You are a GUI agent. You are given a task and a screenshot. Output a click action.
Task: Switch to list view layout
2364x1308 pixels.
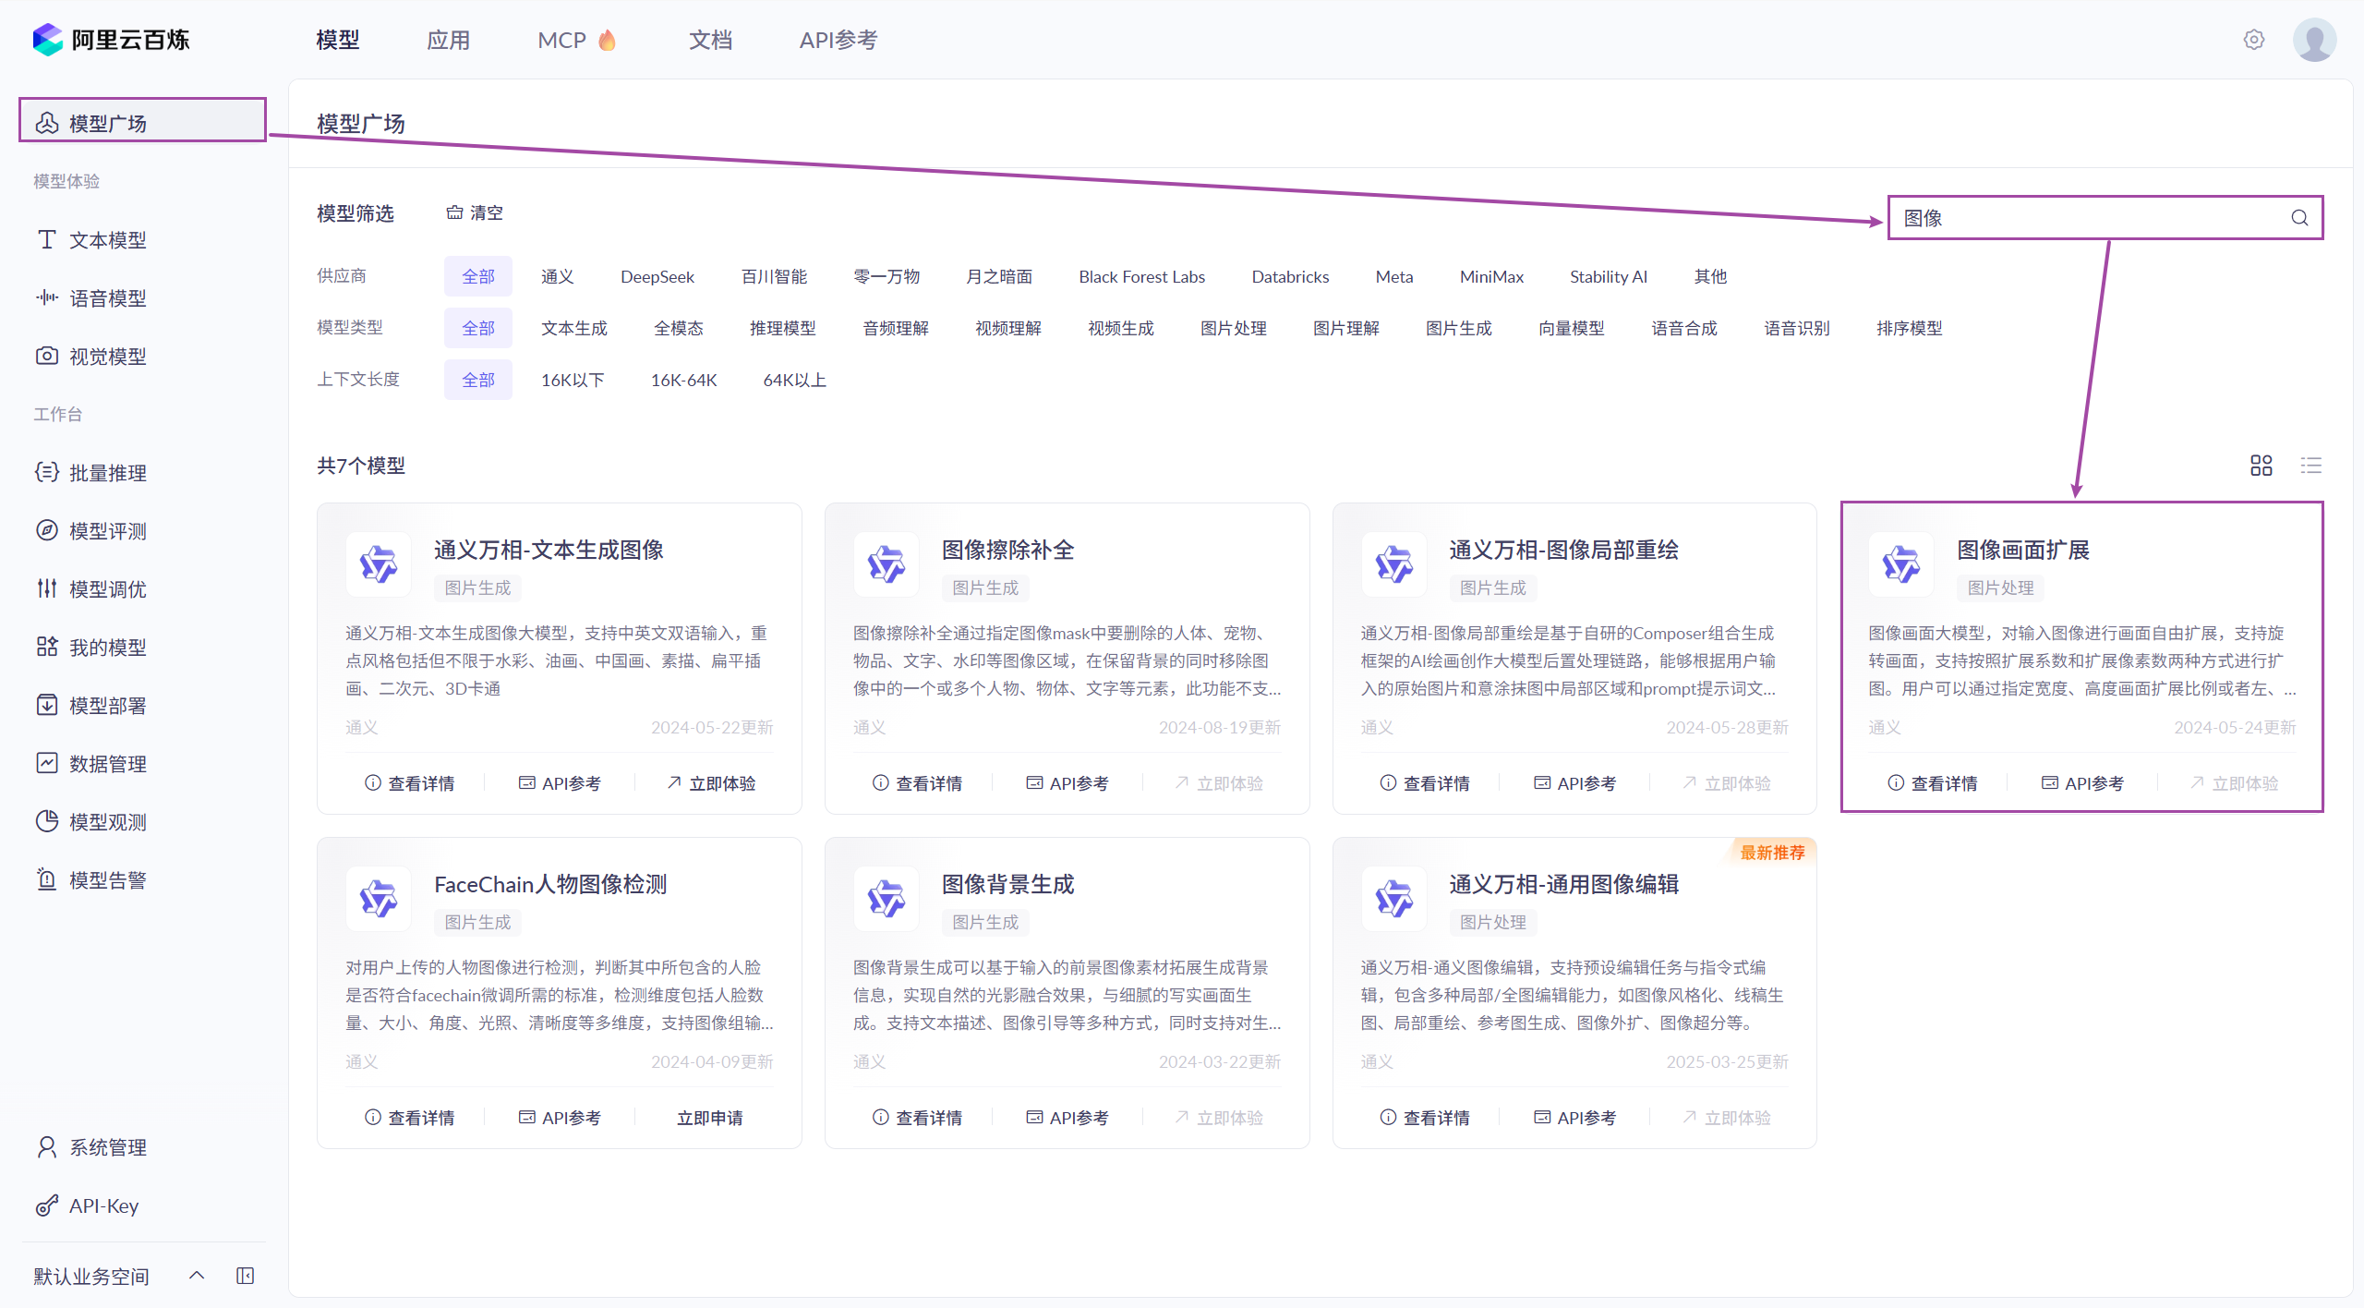click(x=2311, y=466)
